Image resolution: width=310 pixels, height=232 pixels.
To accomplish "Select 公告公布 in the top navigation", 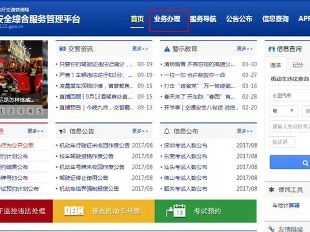I will point(239,19).
